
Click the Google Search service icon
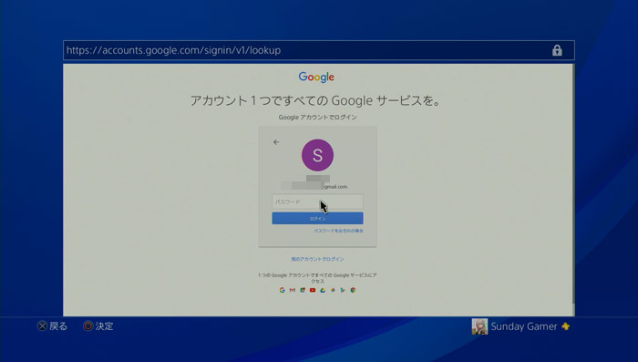(282, 290)
